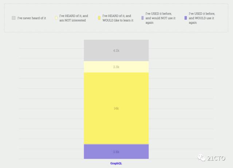Screen dimensions: 233x168
Task: Click the pale yellow 'NOT interested' legend swatch
Action: tap(56, 18)
